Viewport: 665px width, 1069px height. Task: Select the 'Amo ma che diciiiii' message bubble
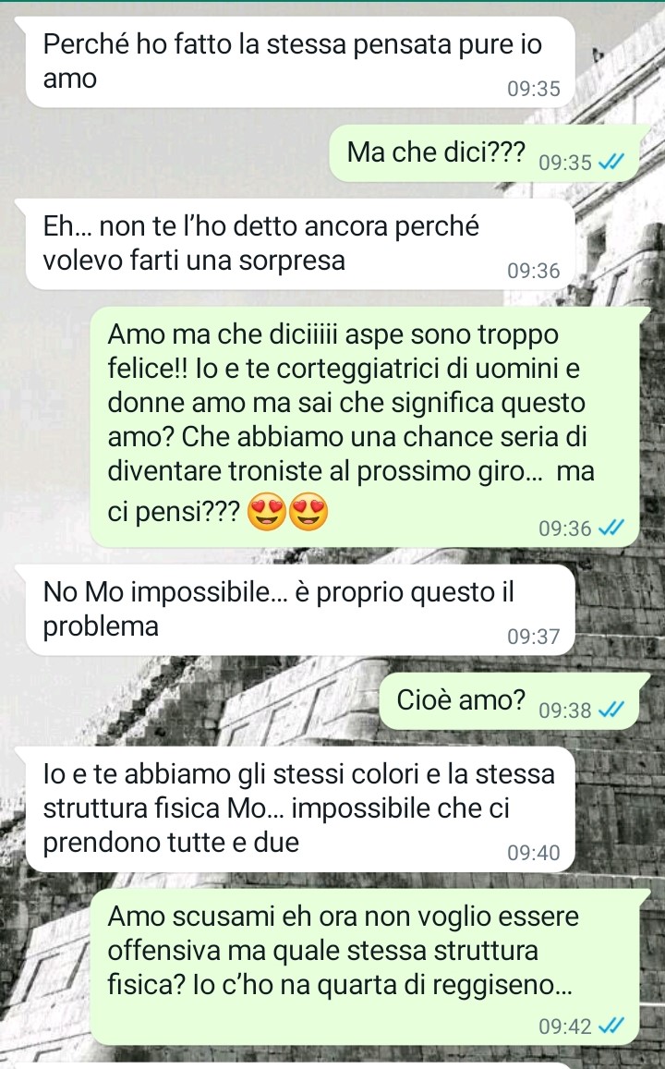368,427
